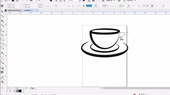This screenshot has height=95, width=170.
Task: Click the options gear icon
Action: 119,1
